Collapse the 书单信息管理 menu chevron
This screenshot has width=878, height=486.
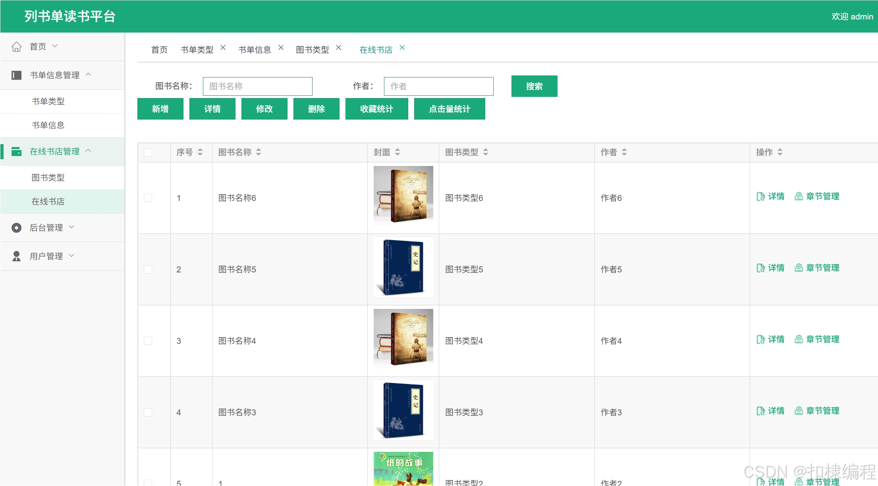88,75
